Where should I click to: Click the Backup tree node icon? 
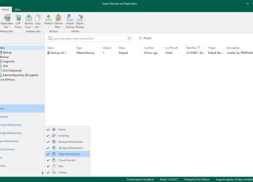[1, 53]
